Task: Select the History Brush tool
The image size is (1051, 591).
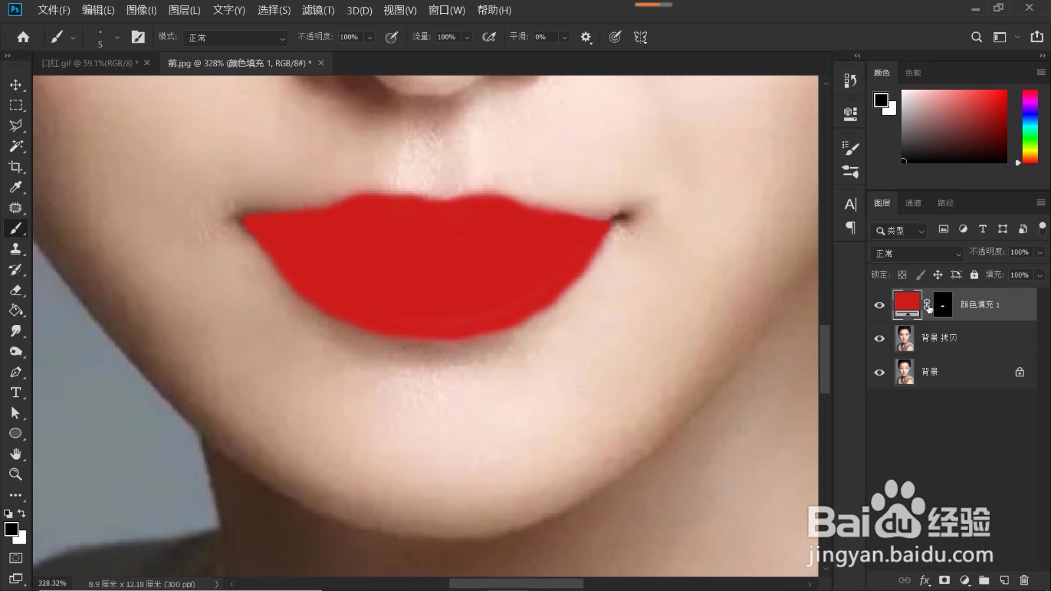Action: [x=16, y=269]
